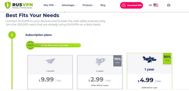Select the 1 month $9.99 plan

click(x=50, y=72)
